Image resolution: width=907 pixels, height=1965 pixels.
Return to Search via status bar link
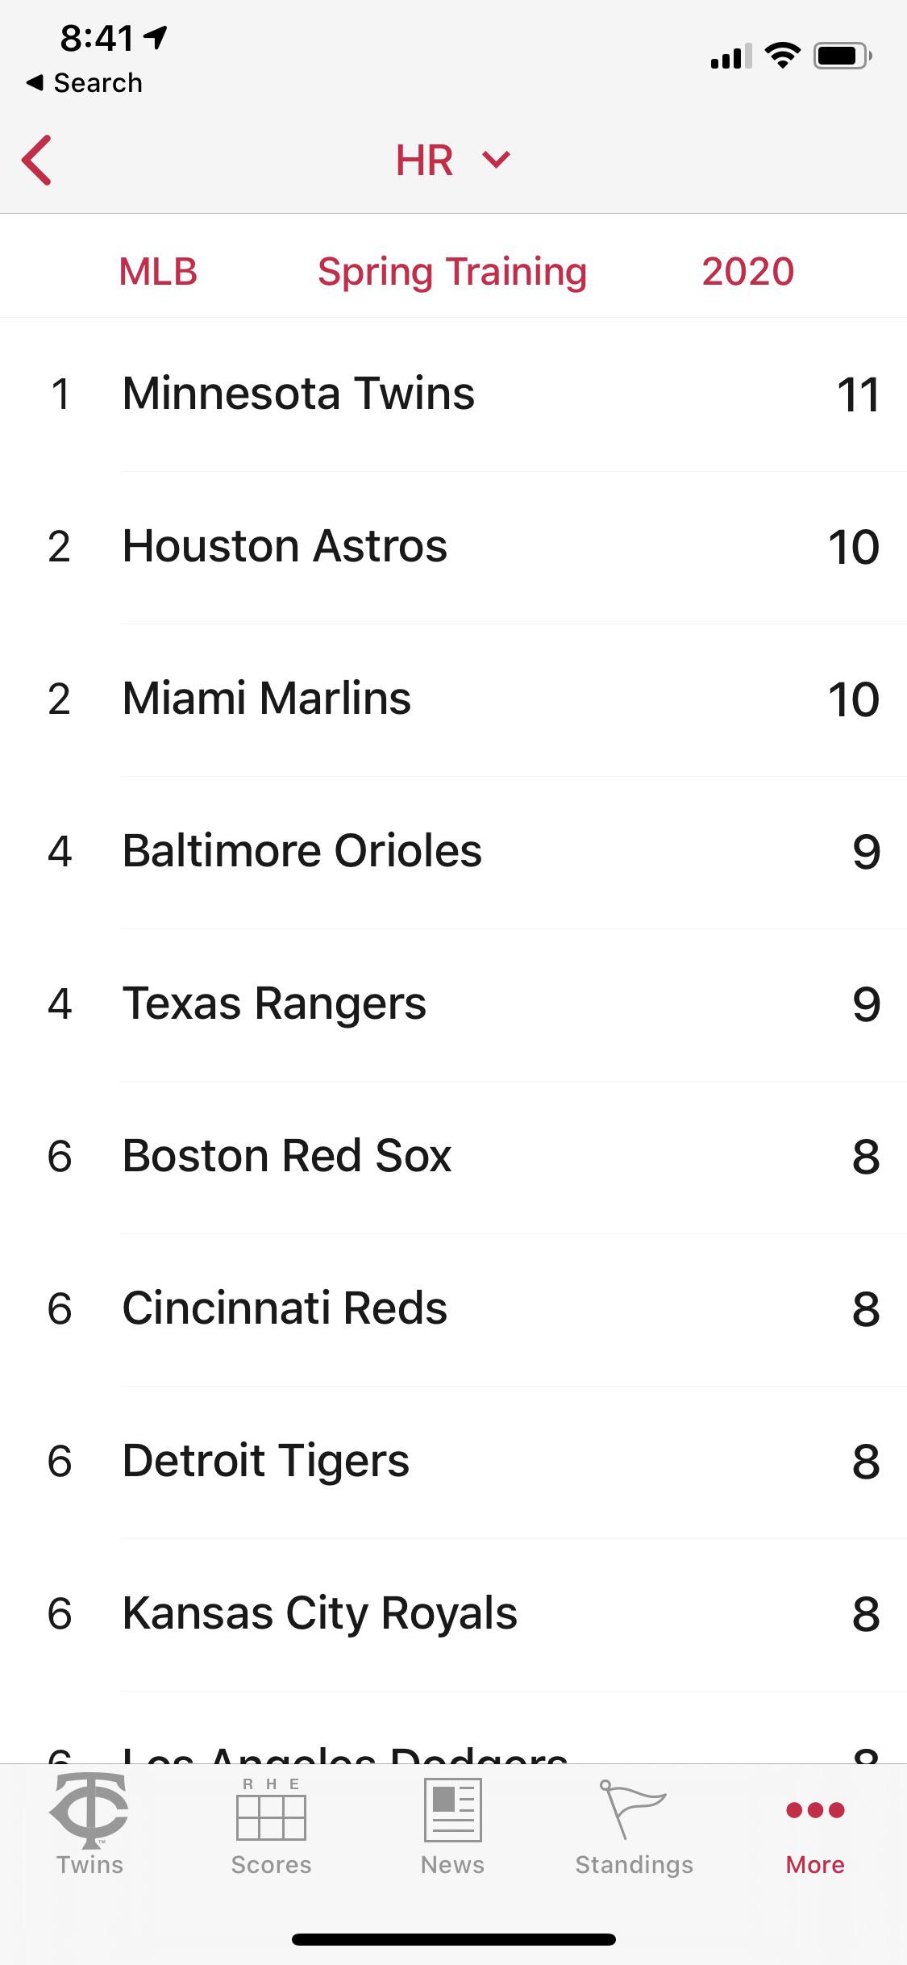coord(85,82)
